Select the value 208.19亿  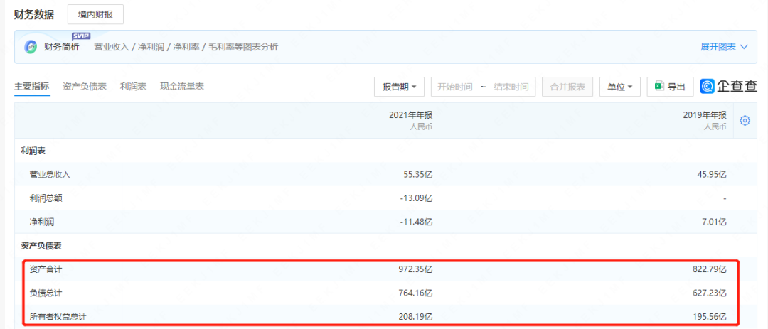tap(415, 317)
